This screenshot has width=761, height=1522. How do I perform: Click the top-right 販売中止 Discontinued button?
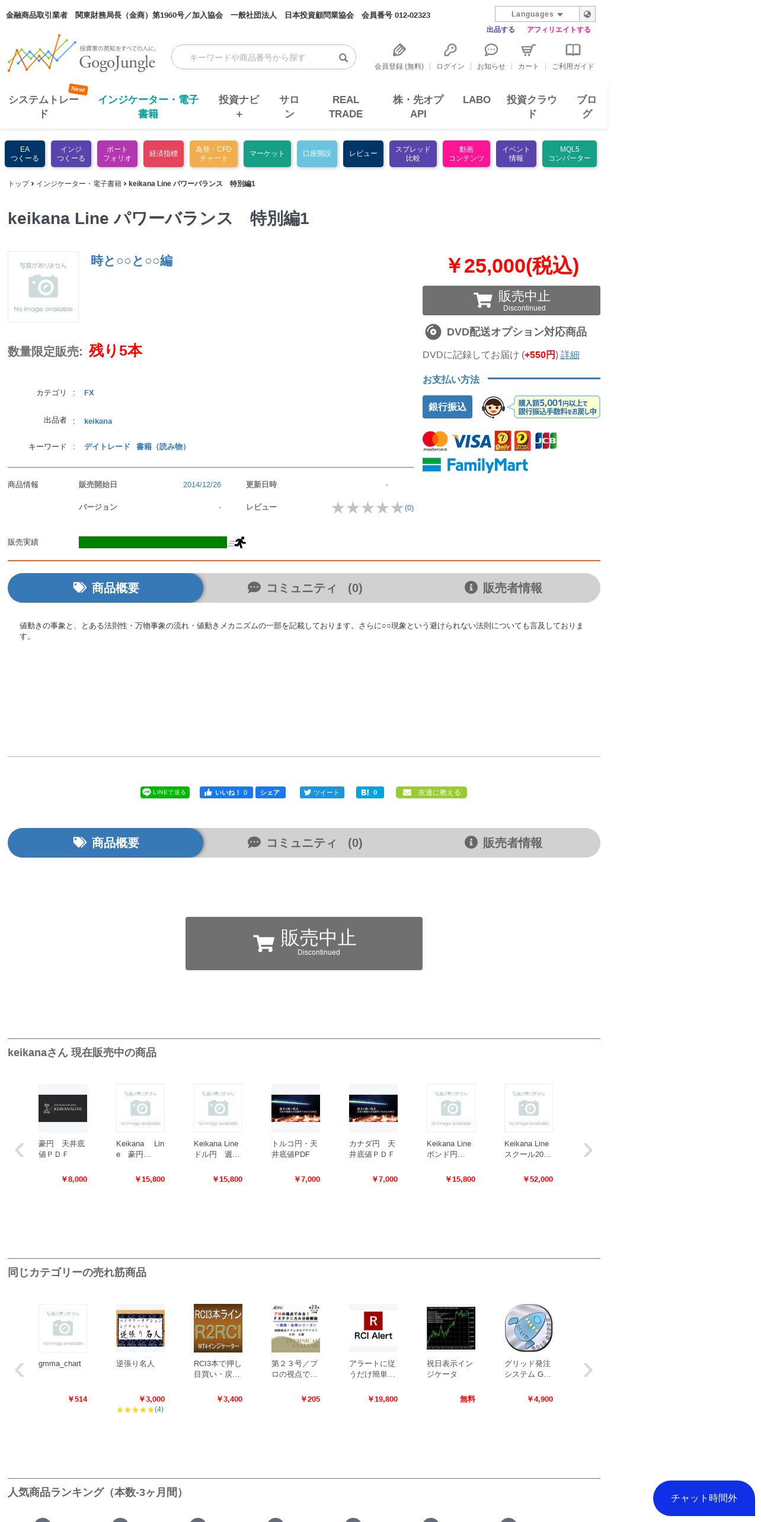tap(511, 300)
